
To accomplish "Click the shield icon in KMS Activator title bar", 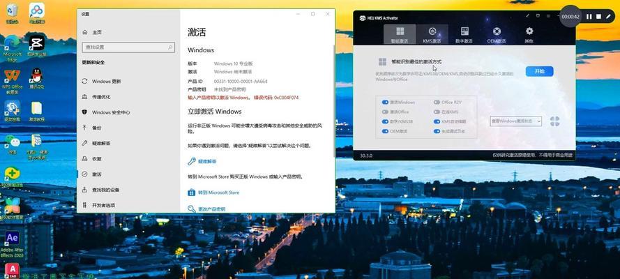I will [x=538, y=16].
